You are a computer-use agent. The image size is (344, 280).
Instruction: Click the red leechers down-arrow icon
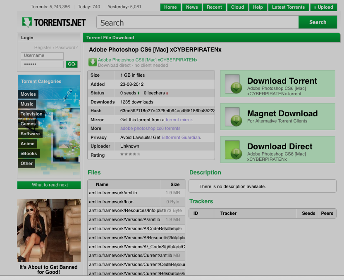tap(167, 93)
